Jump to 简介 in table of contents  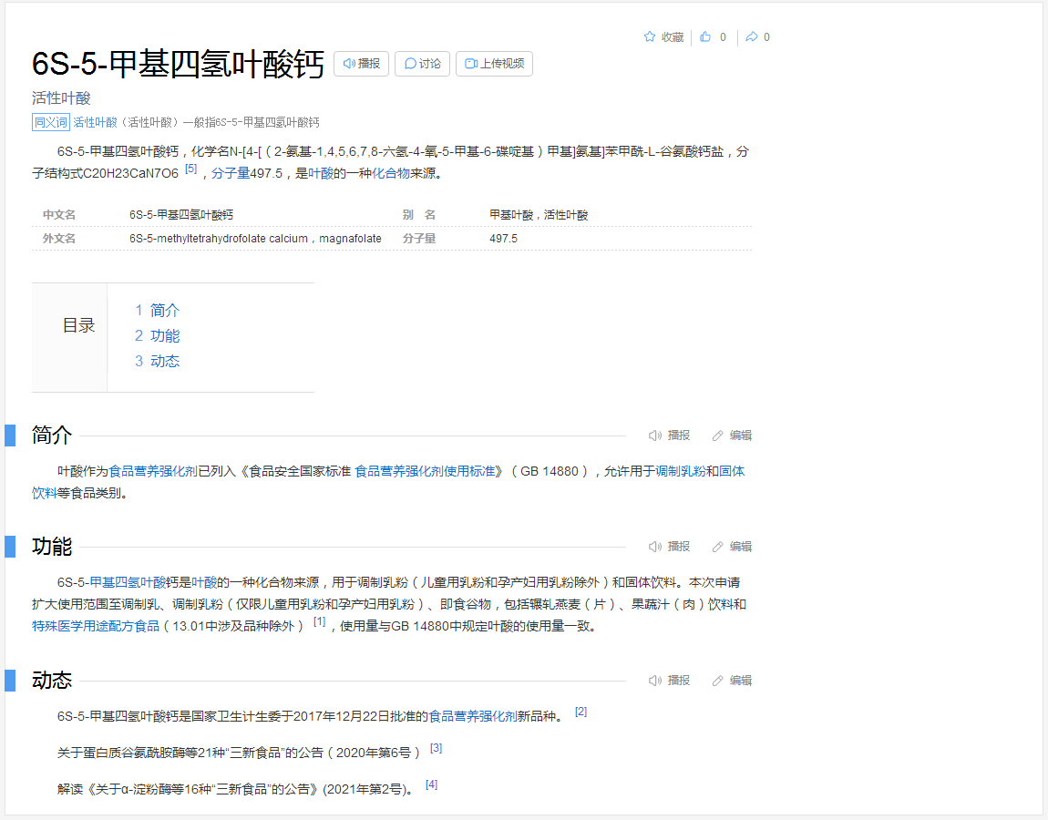coord(164,311)
